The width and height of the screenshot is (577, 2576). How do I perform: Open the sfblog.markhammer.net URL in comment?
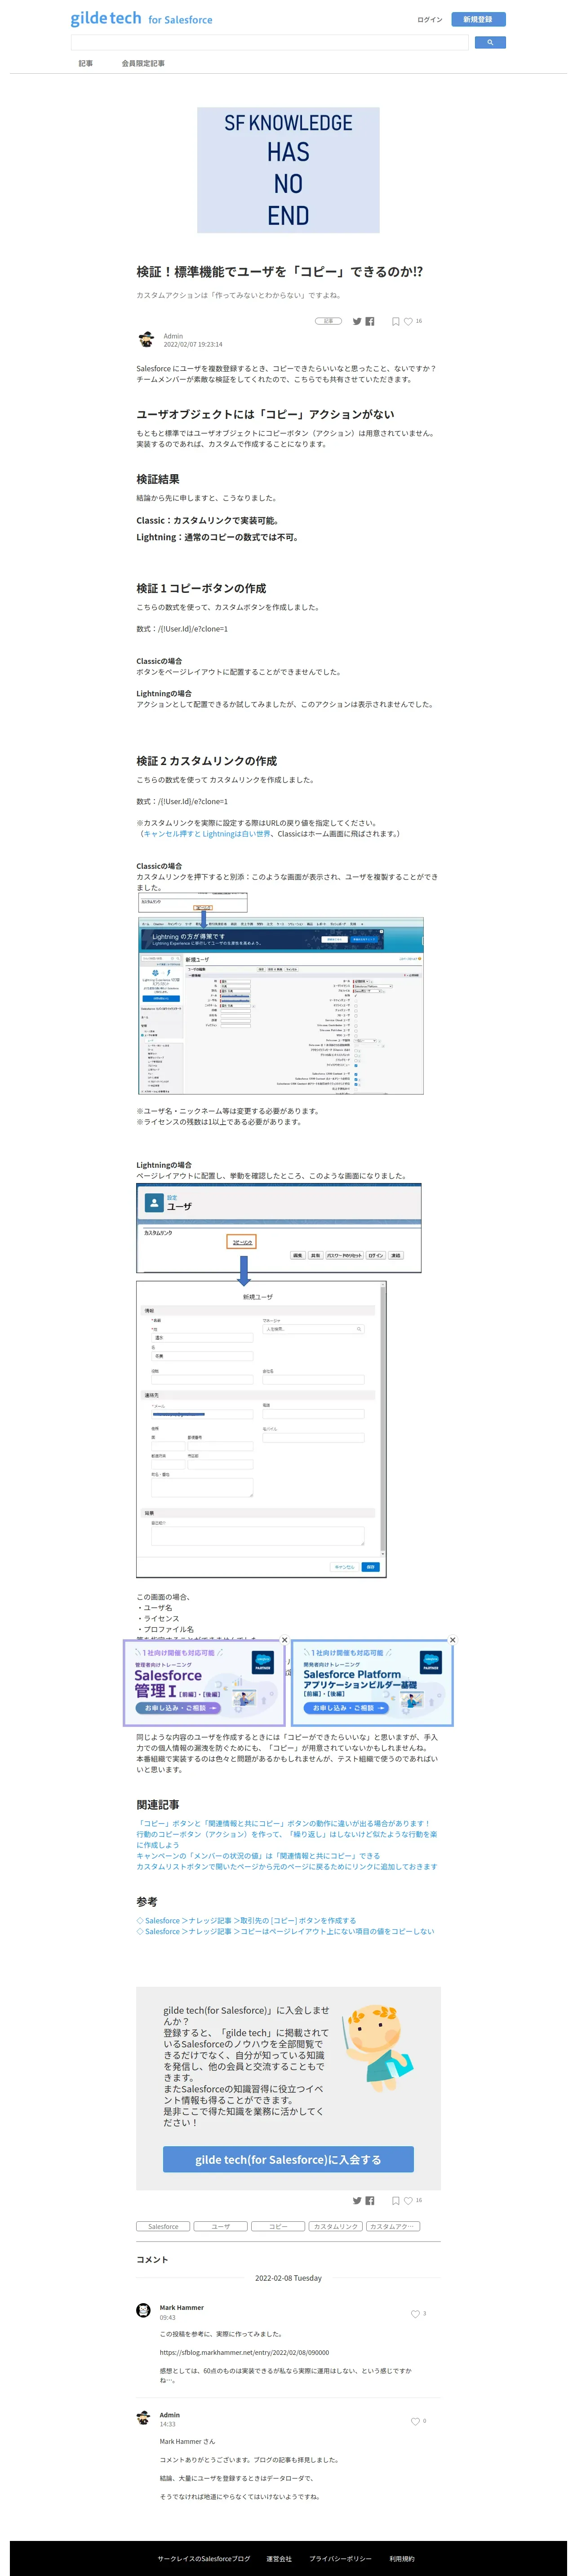[x=244, y=2352]
